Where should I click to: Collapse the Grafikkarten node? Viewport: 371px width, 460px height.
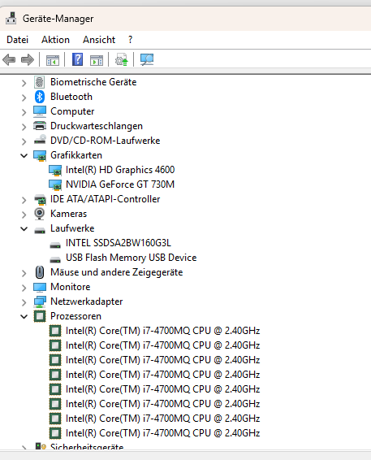pyautogui.click(x=24, y=155)
